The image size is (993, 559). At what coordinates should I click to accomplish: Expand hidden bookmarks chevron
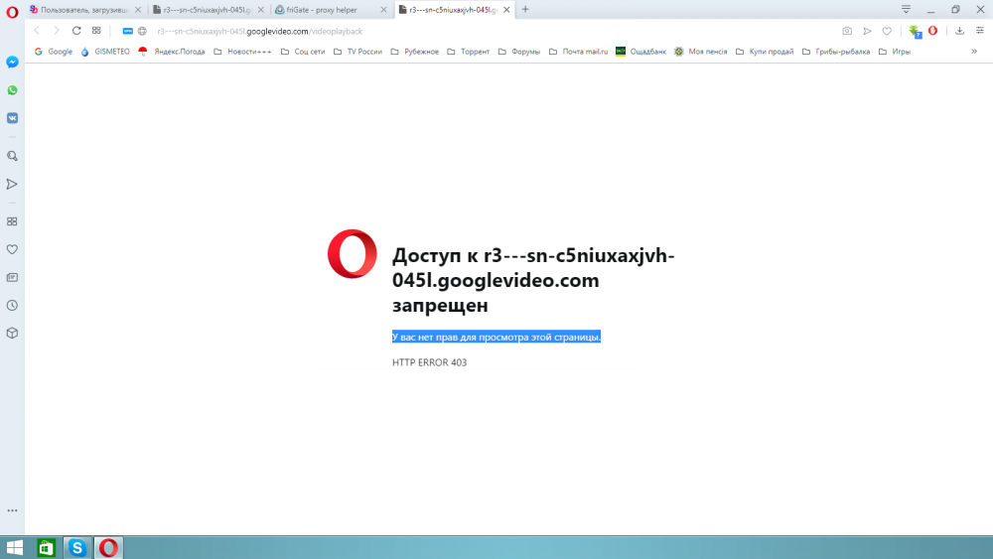tap(974, 52)
